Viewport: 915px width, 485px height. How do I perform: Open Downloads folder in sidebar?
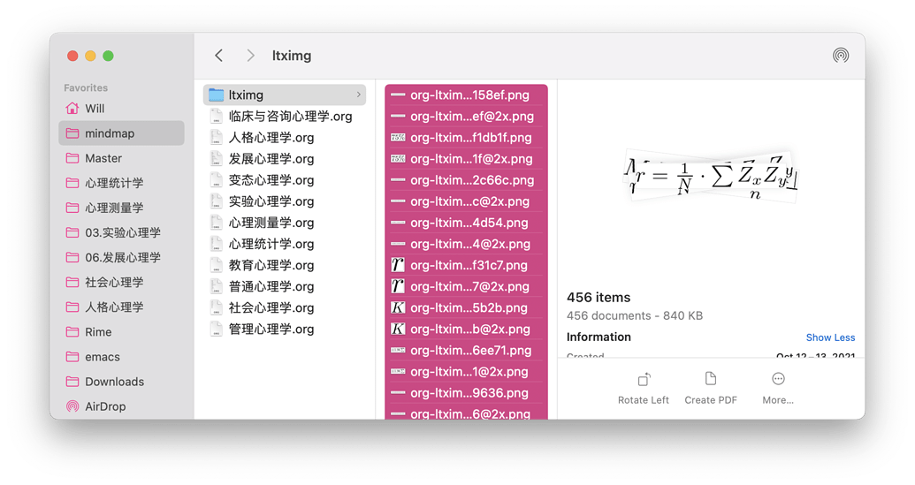(x=121, y=382)
